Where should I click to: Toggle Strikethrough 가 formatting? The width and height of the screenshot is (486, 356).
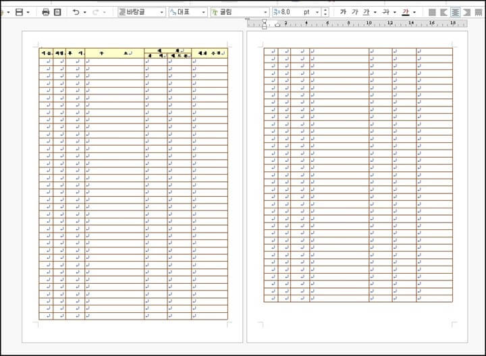point(386,12)
